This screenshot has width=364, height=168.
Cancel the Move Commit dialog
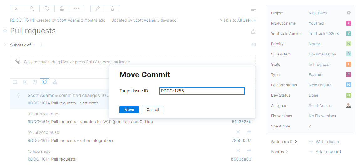pos(153,110)
